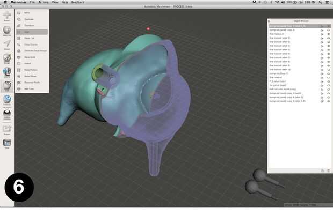The image size is (333, 215).
Task: Toggle visibility eye of the highlighted object row
Action: (x=329, y=26)
